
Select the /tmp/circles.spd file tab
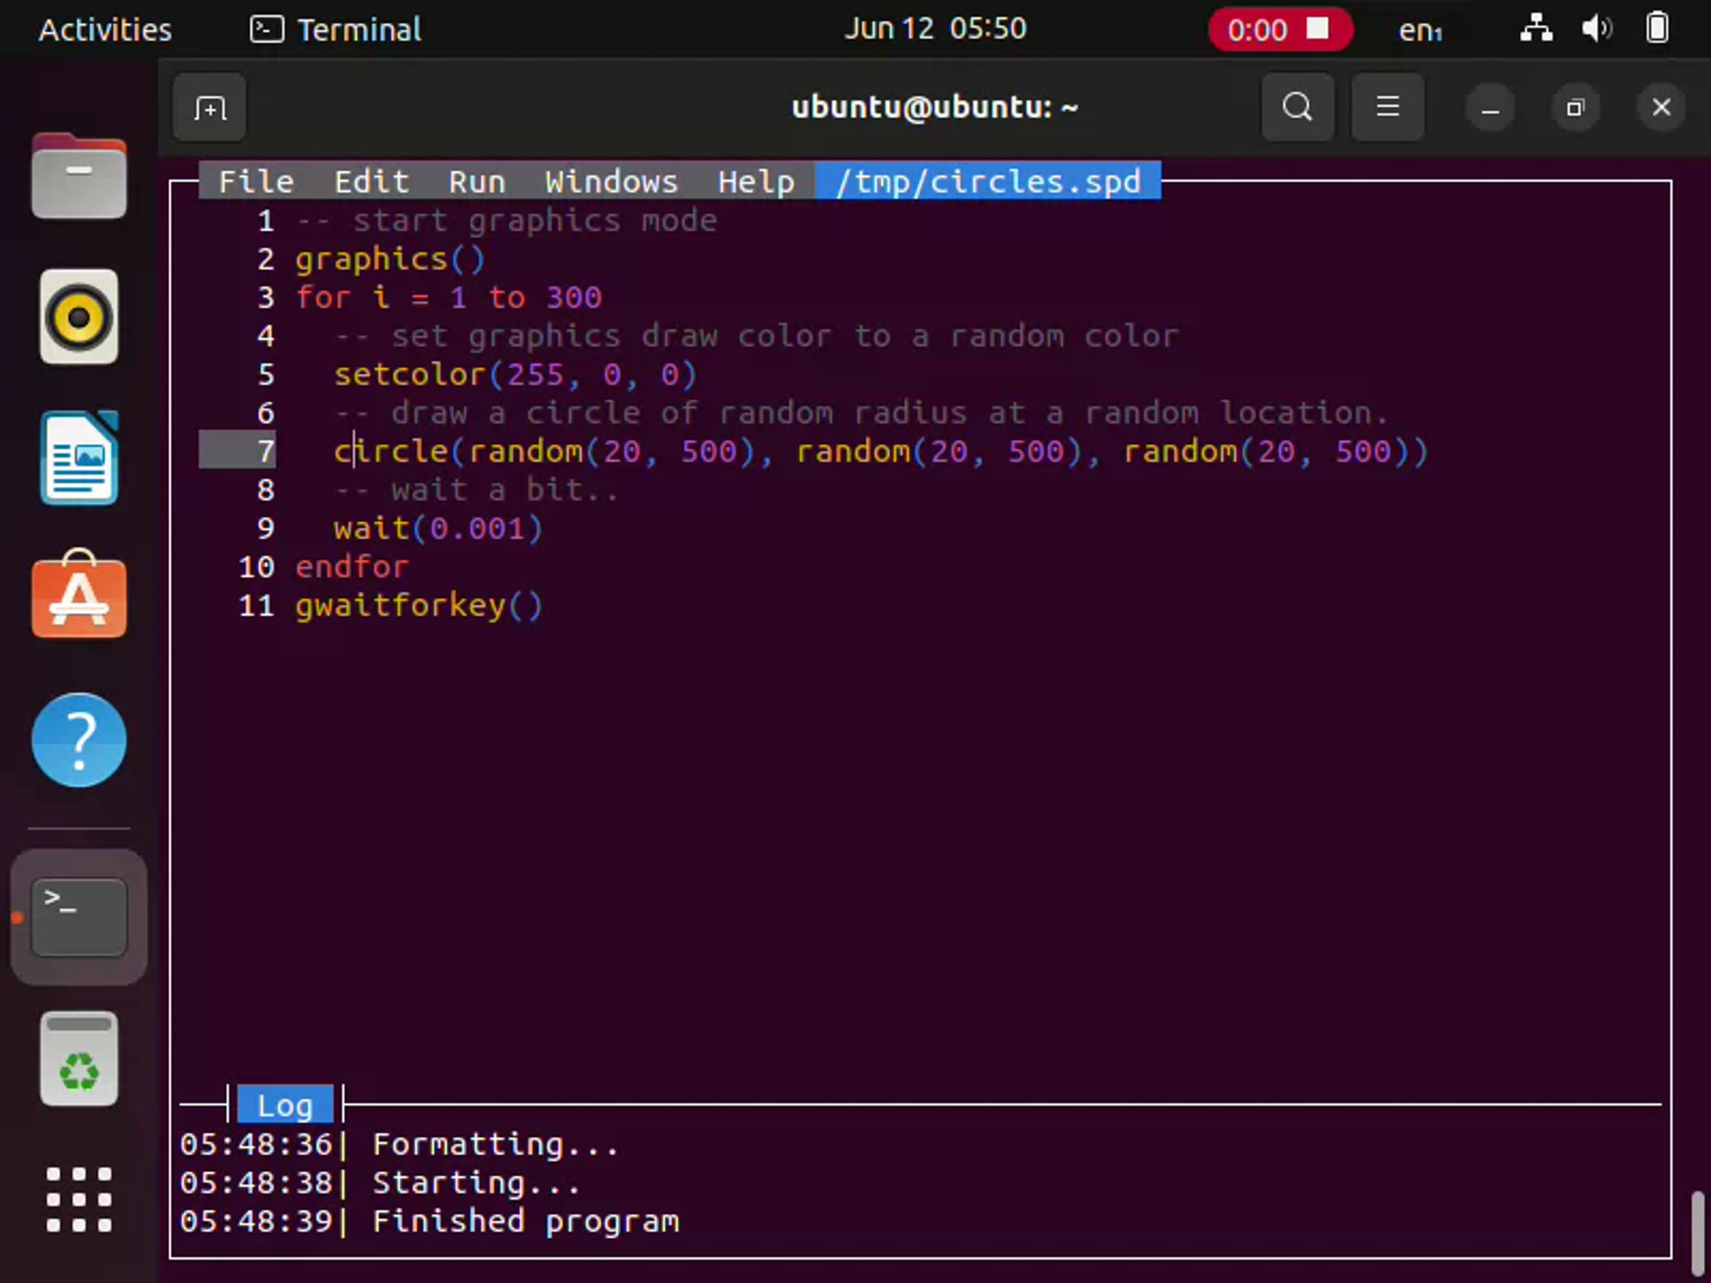click(988, 181)
